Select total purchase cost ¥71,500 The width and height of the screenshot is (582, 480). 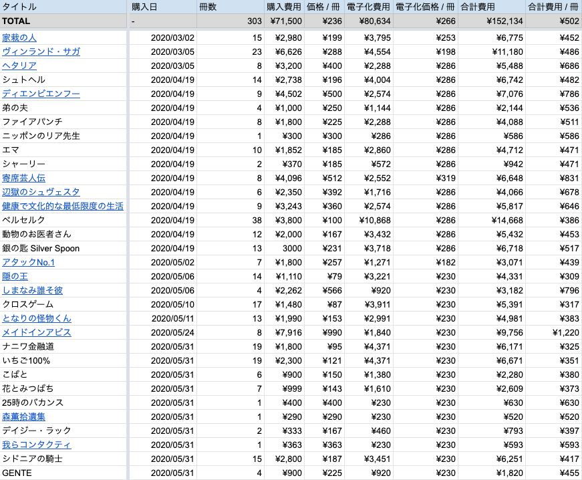(x=285, y=21)
